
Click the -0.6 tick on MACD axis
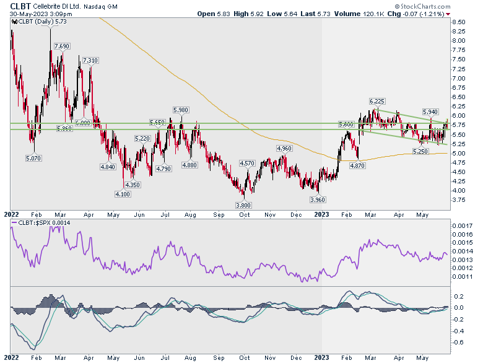click(x=458, y=343)
